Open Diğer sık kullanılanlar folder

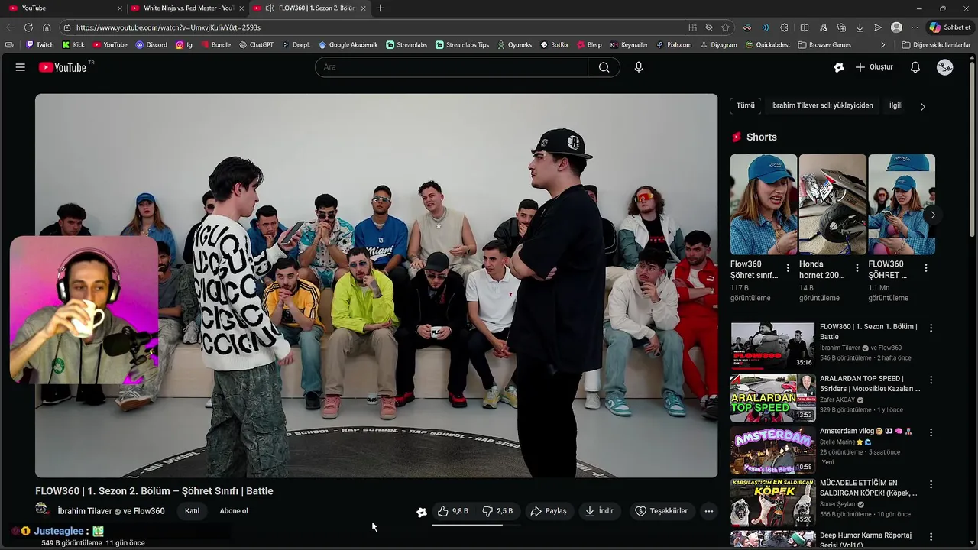(x=936, y=45)
